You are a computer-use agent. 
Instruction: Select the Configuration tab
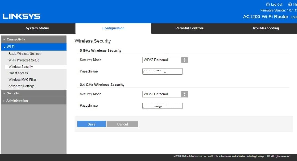tap(113, 28)
